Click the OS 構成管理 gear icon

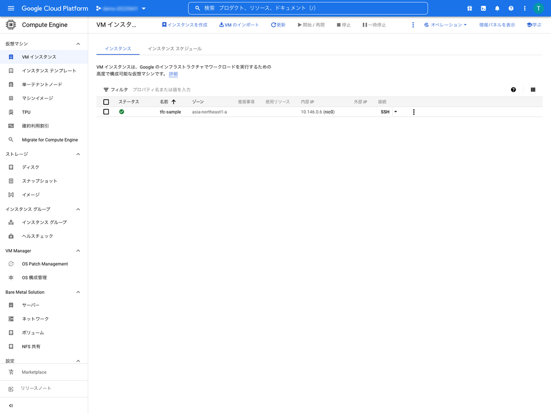11,278
